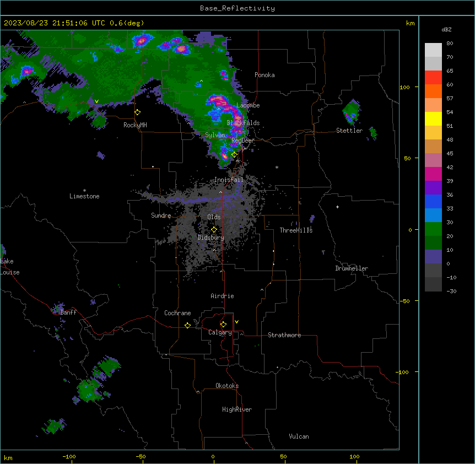Select the Cochrane city label
Viewport: 475px width, 464px height.
coord(177,313)
